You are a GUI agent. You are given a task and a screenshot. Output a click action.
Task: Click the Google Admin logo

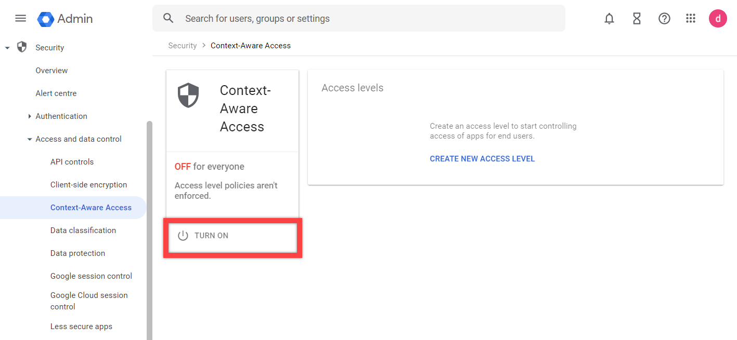[65, 19]
